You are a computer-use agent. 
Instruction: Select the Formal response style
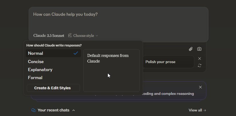tap(53, 77)
